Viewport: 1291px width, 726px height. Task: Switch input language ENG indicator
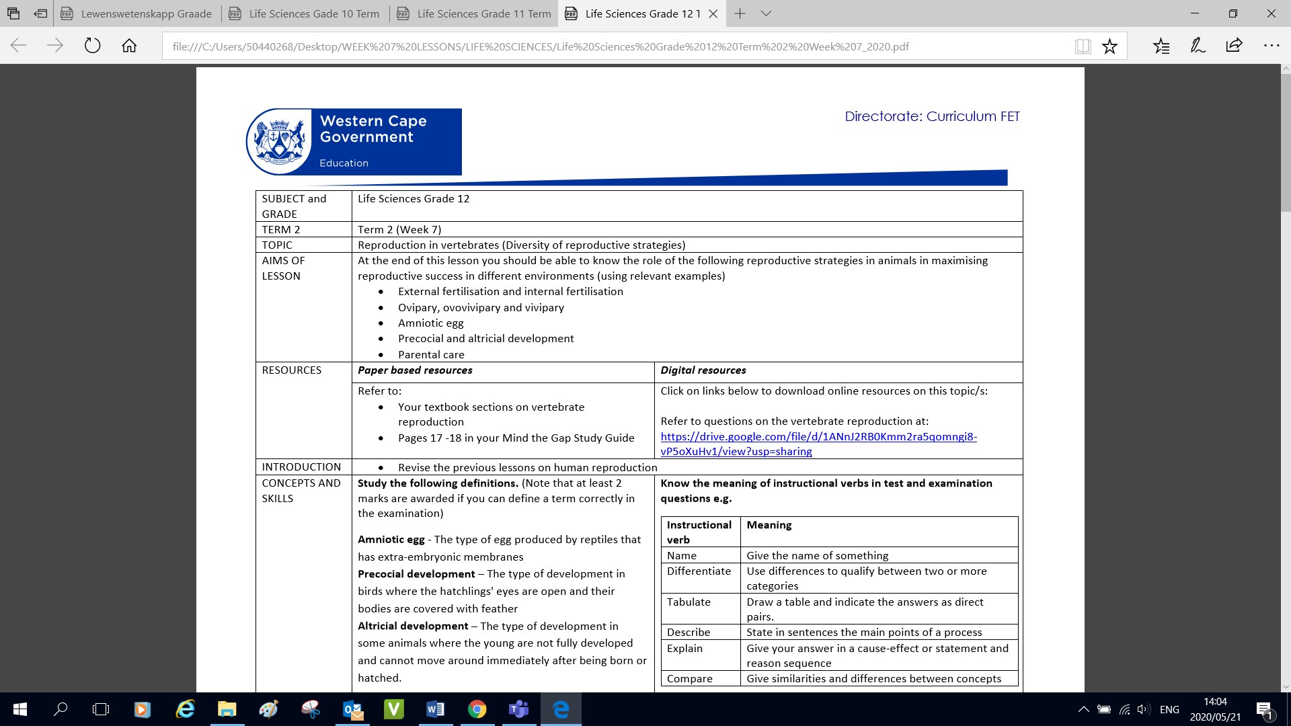[x=1169, y=709]
